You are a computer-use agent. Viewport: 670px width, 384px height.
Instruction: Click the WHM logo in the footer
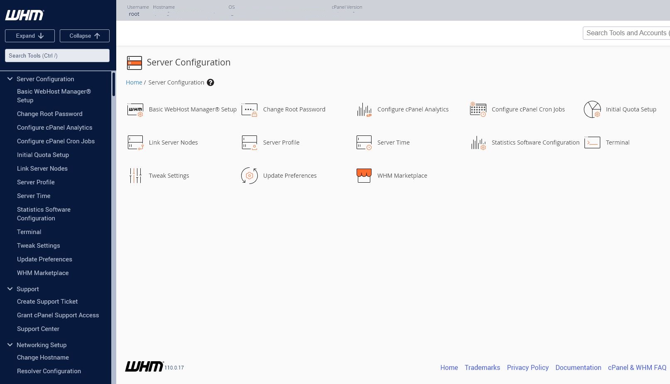pos(144,366)
